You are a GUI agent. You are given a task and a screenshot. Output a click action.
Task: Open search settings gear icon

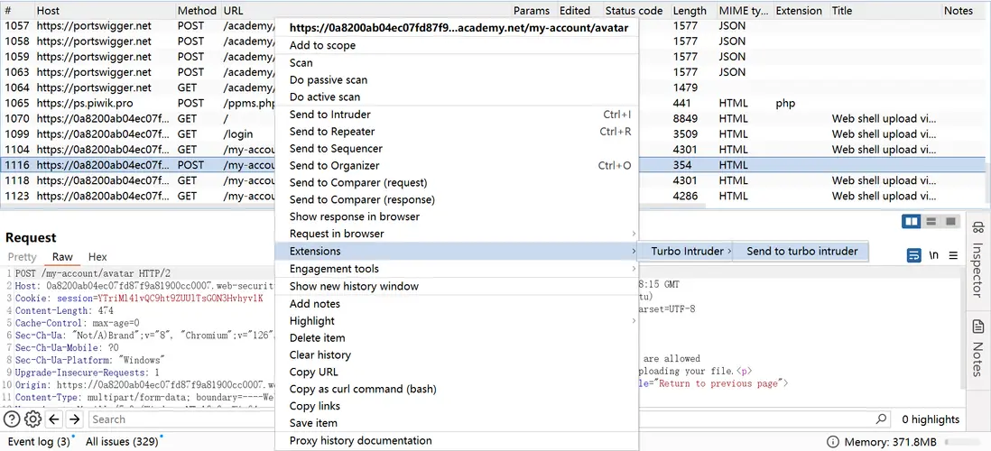pyautogui.click(x=32, y=419)
